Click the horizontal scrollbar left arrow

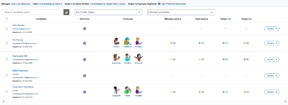click(x=3, y=101)
